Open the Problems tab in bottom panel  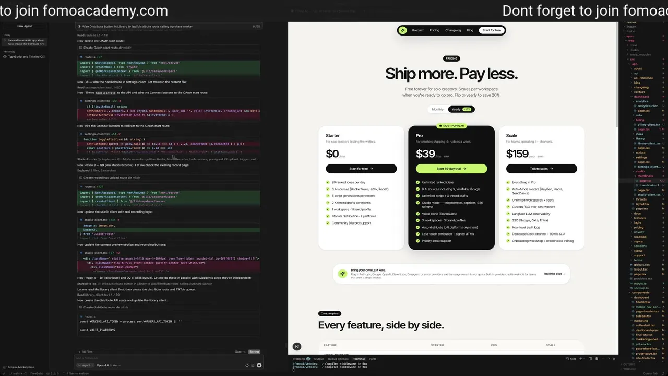(x=301, y=359)
